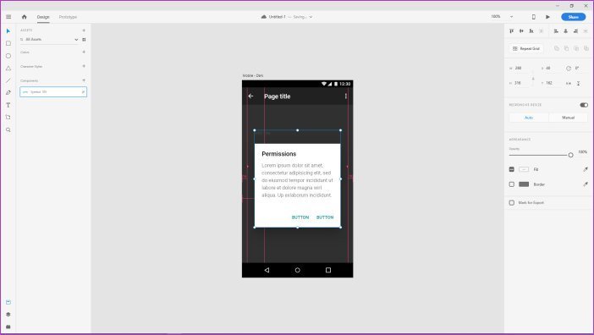
Task: Add a color with Colors plus
Action: coord(84,52)
